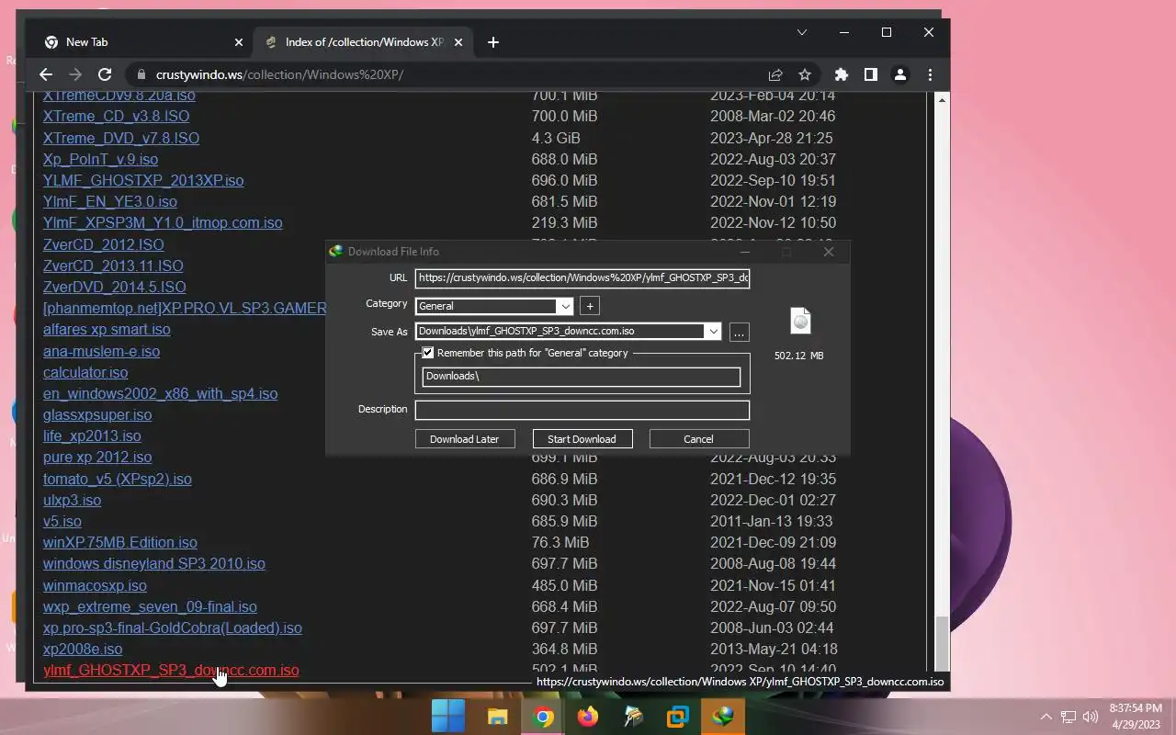The height and width of the screenshot is (735, 1176).
Task: Click the lock icon in address bar
Action: click(x=141, y=74)
